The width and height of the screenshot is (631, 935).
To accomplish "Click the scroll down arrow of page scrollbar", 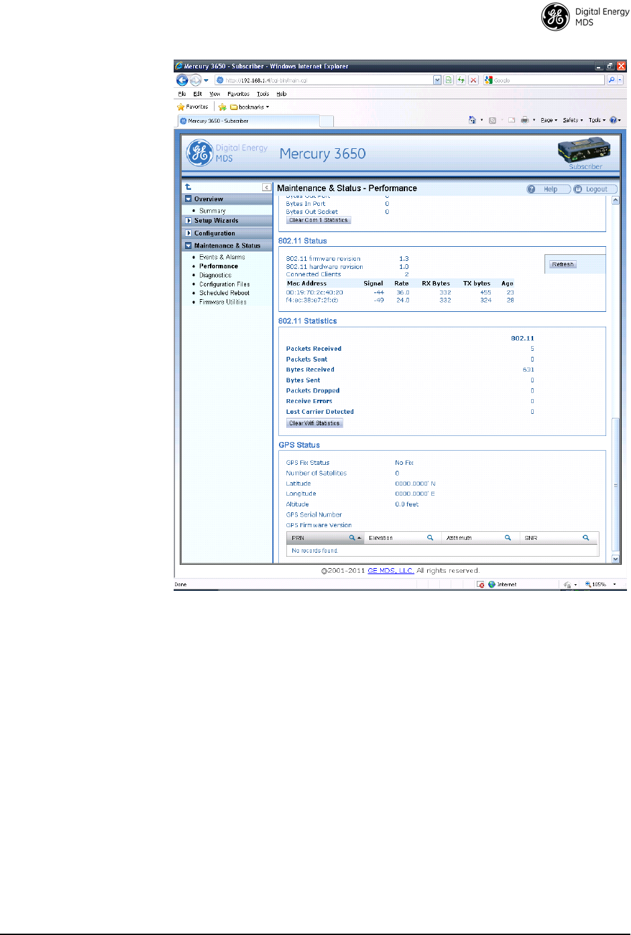I will coord(616,559).
